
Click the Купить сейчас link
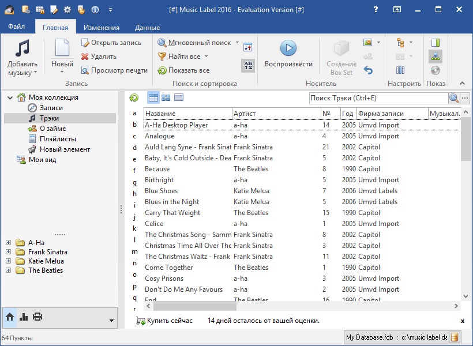pos(170,321)
